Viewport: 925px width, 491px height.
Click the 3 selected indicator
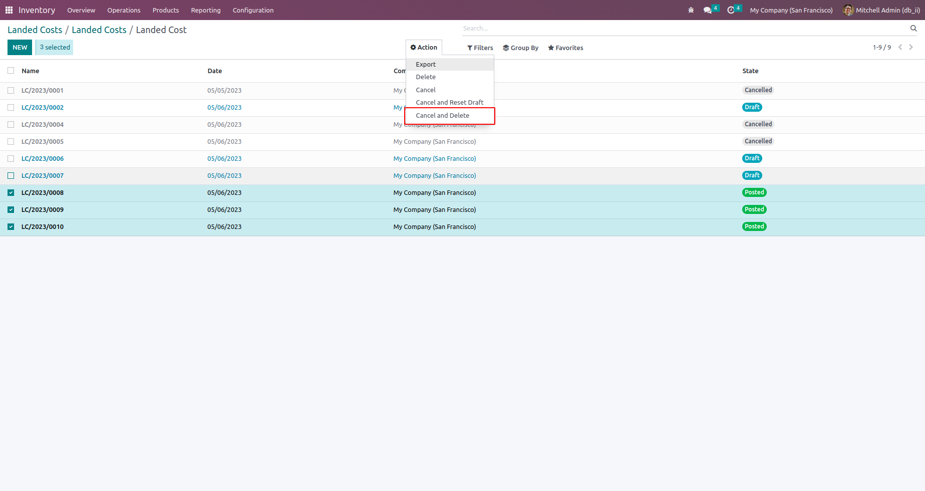(x=55, y=48)
